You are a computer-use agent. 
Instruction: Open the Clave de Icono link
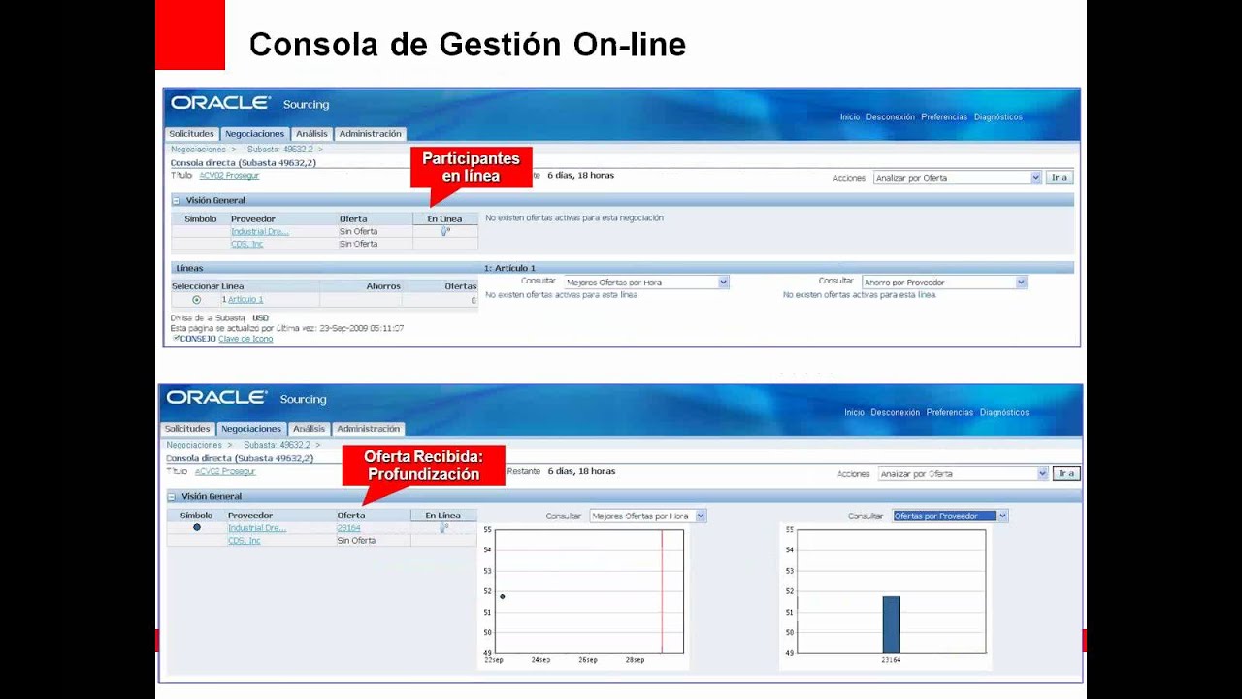pyautogui.click(x=245, y=339)
